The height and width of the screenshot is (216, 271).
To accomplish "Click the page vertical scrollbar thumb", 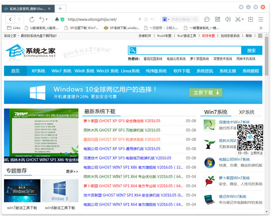I will point(266,56).
